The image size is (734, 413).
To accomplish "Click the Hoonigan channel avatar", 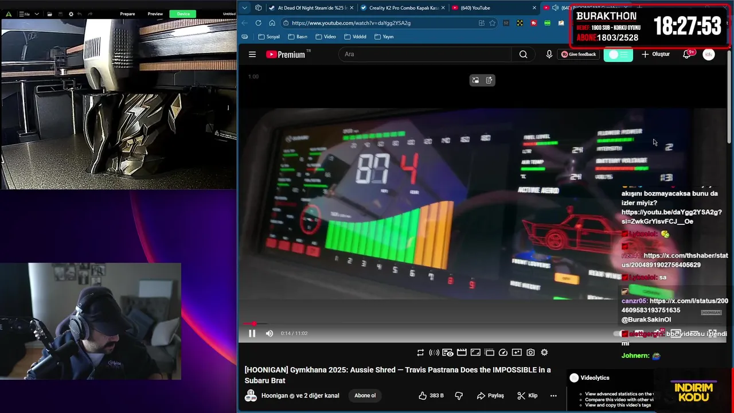I will [x=251, y=395].
